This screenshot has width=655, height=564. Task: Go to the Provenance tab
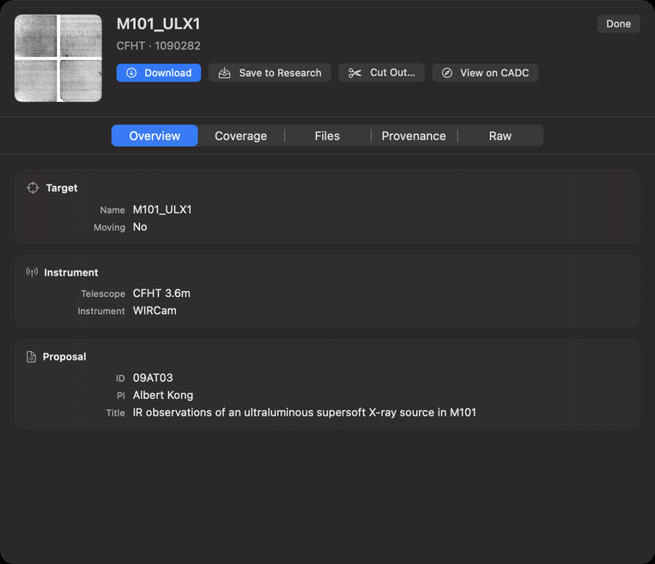coord(414,136)
